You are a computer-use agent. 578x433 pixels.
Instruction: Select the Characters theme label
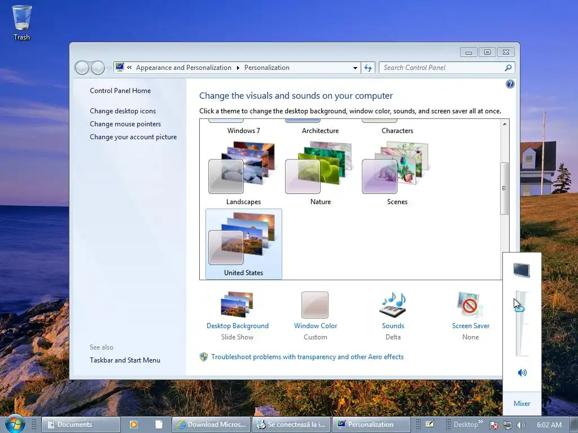click(x=397, y=131)
